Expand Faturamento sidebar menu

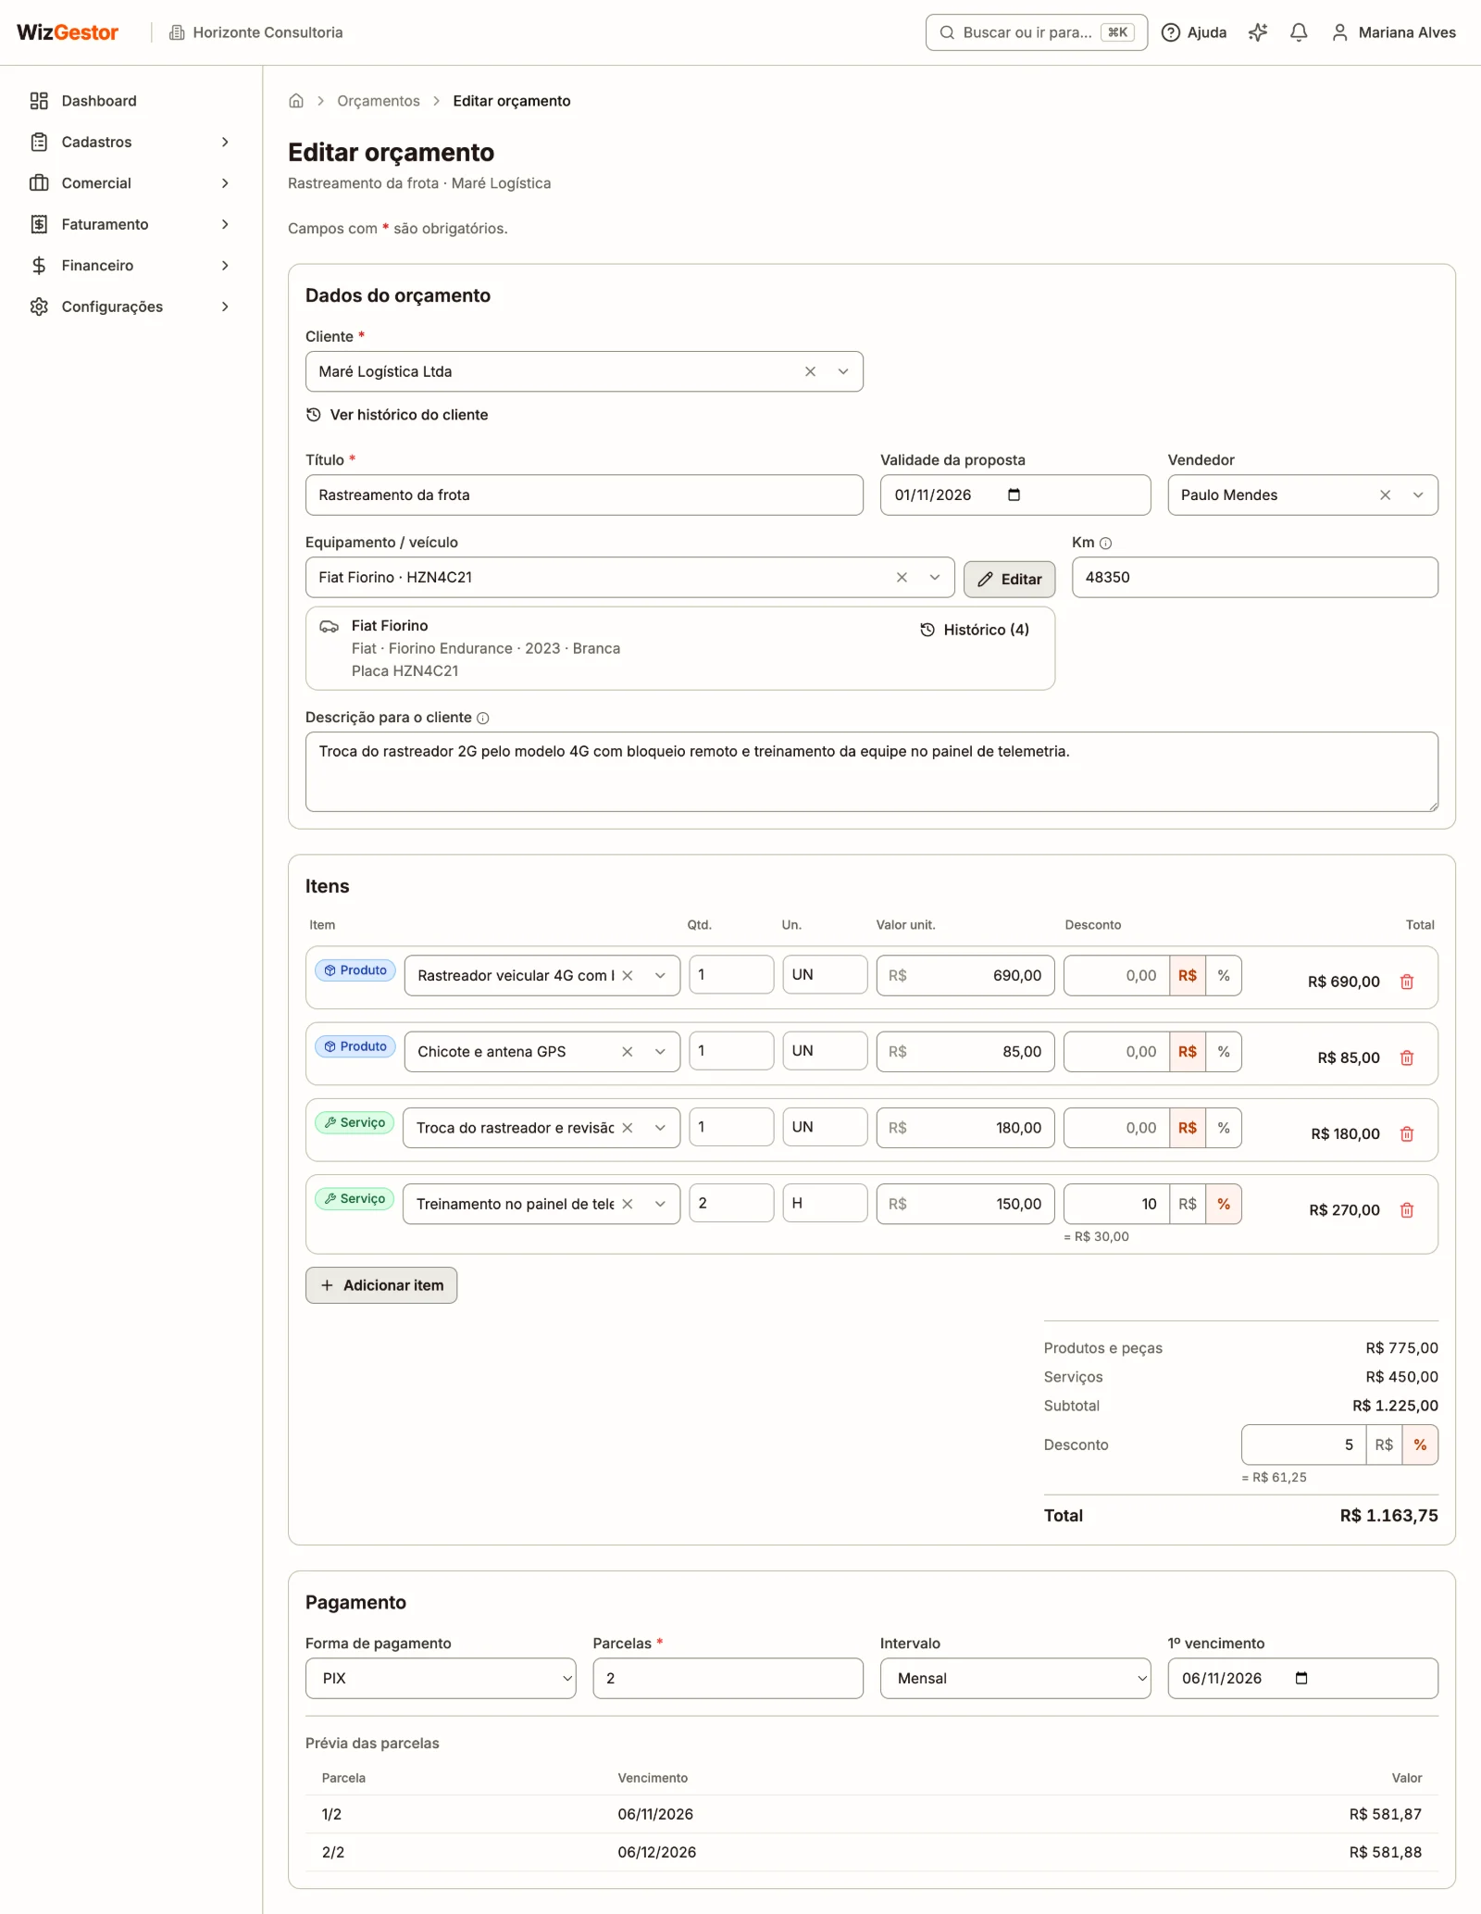click(x=130, y=224)
